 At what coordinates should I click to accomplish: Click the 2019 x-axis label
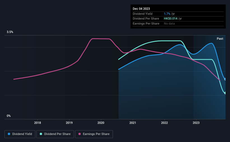(69, 123)
